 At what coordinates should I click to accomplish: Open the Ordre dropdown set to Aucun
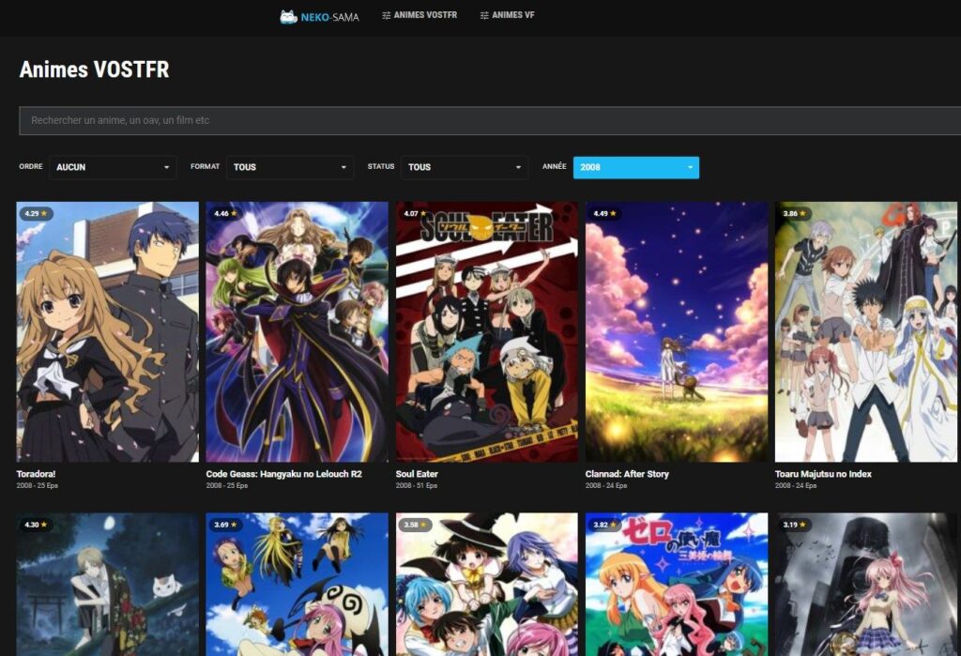[x=113, y=167]
